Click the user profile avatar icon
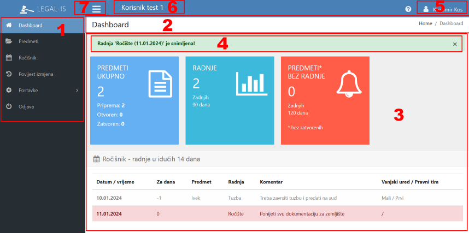 [426, 9]
